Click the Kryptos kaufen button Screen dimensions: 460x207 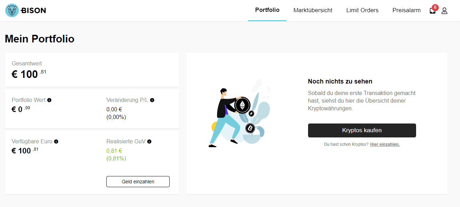pos(362,130)
